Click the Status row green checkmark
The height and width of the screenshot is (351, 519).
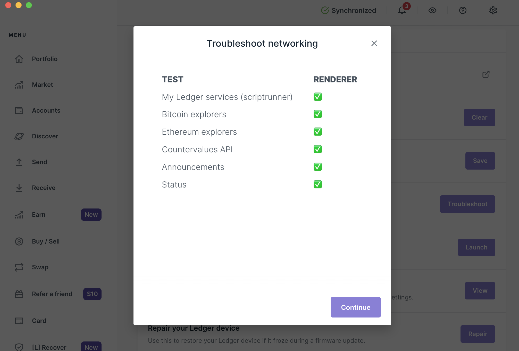[x=317, y=185]
